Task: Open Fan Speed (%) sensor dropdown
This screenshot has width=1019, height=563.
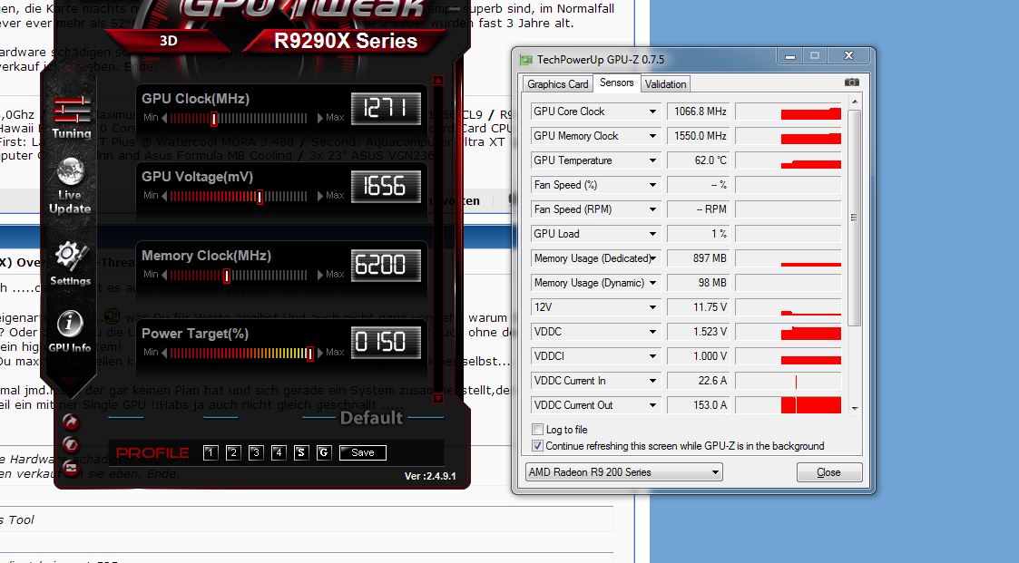Action: tap(652, 185)
